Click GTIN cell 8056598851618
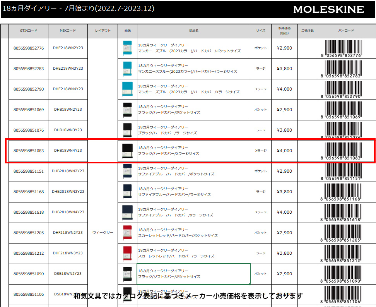Viewport: 376px width, 307px height. (x=29, y=212)
